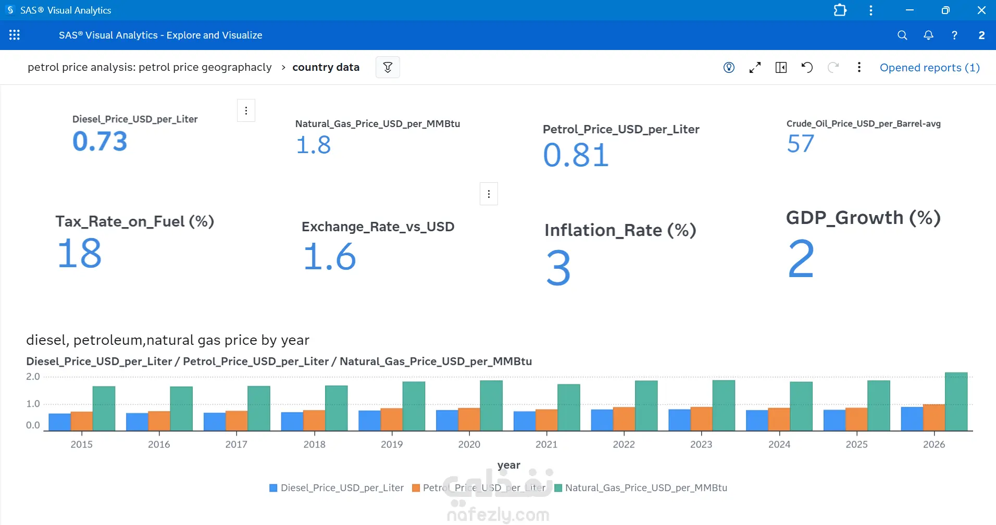Open the notifications bell

coord(928,35)
